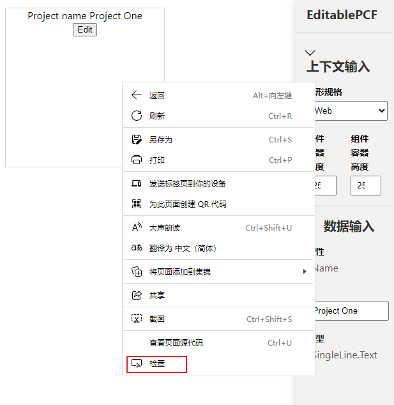Collapse the 上下文输入 section chevron
This screenshot has width=394, height=405.
[310, 53]
